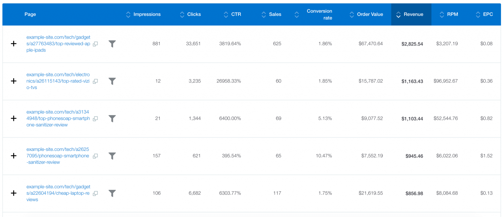503x217 pixels.
Task: Open top-phonesoap-smartphone-sanitizer-review via external-link icon
Action: (95, 119)
